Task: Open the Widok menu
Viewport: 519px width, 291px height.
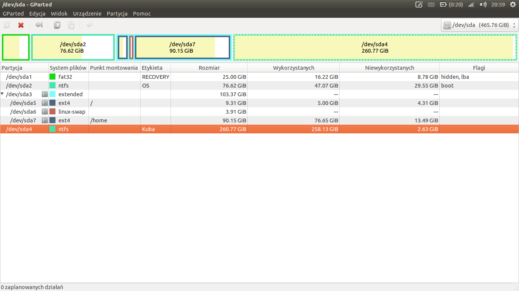Action: coord(59,14)
